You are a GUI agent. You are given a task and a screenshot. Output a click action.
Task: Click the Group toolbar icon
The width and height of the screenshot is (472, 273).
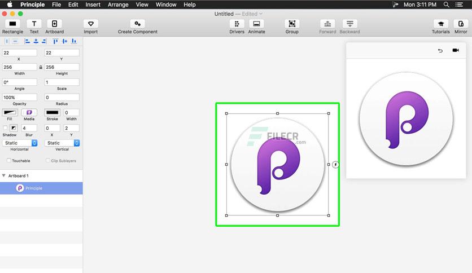[x=292, y=24]
